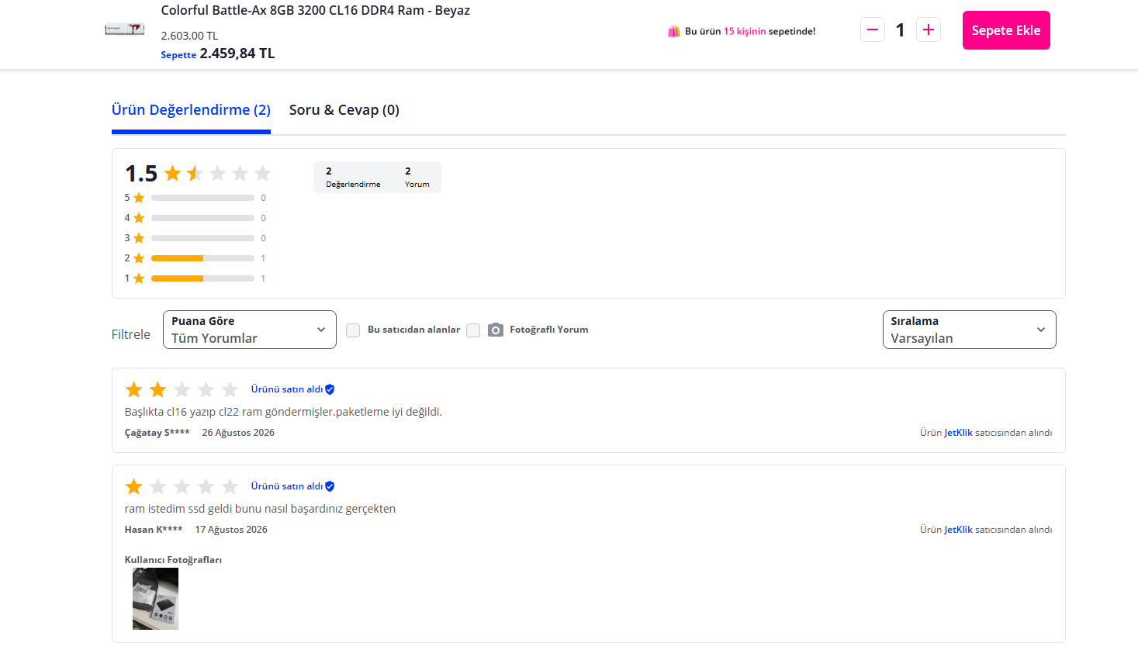The image size is (1138, 667).
Task: Filter by 4-star rating bar
Action: pos(202,218)
